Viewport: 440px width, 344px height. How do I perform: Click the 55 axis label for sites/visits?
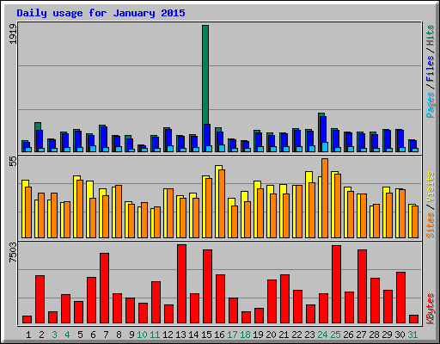click(13, 162)
